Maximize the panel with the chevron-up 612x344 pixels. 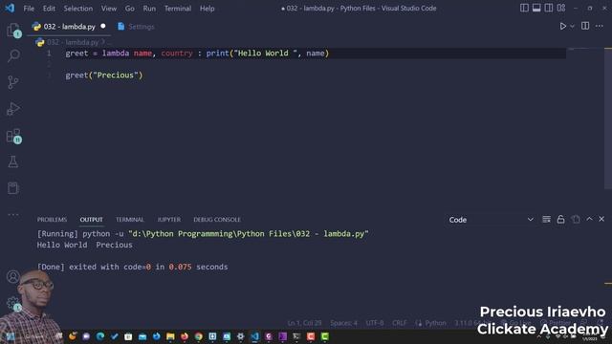coord(589,219)
